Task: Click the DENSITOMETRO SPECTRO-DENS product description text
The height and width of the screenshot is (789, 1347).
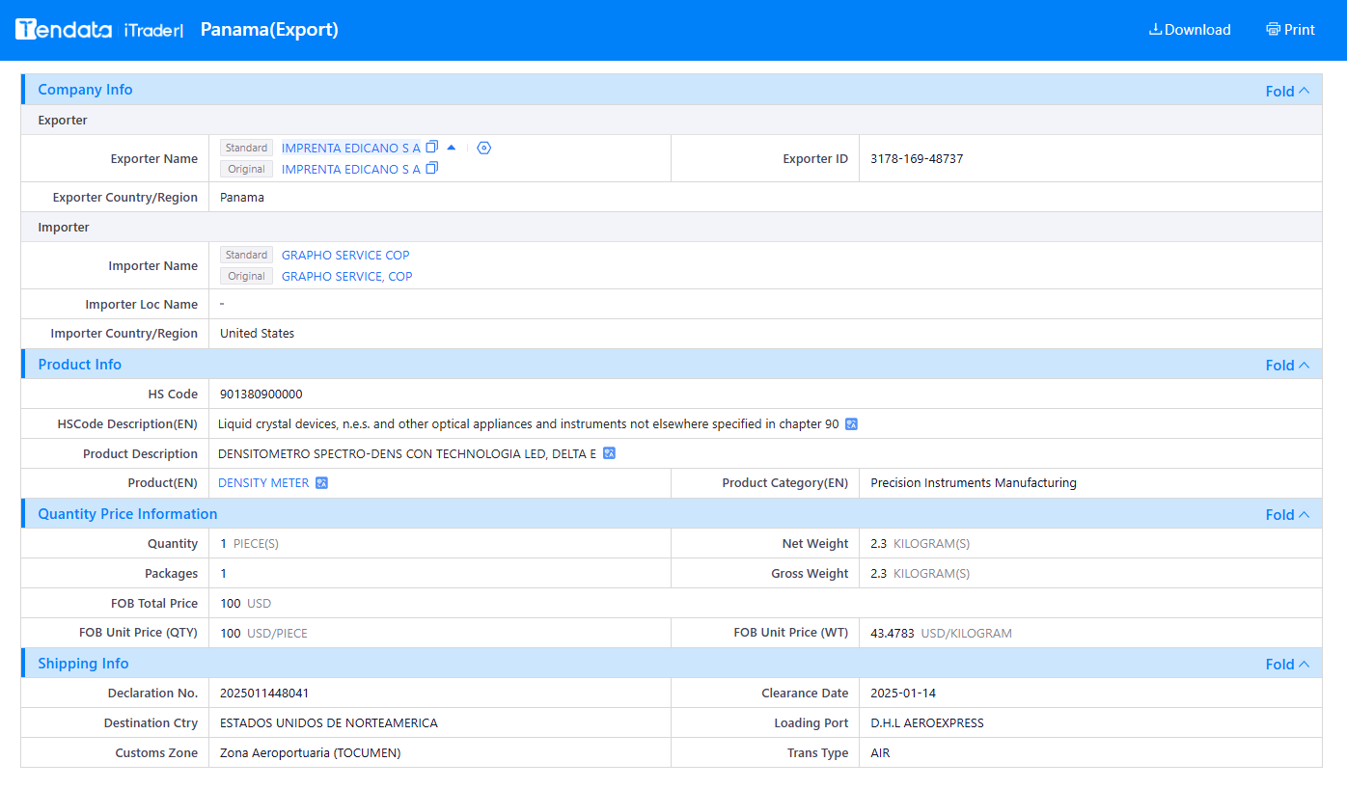Action: (407, 453)
